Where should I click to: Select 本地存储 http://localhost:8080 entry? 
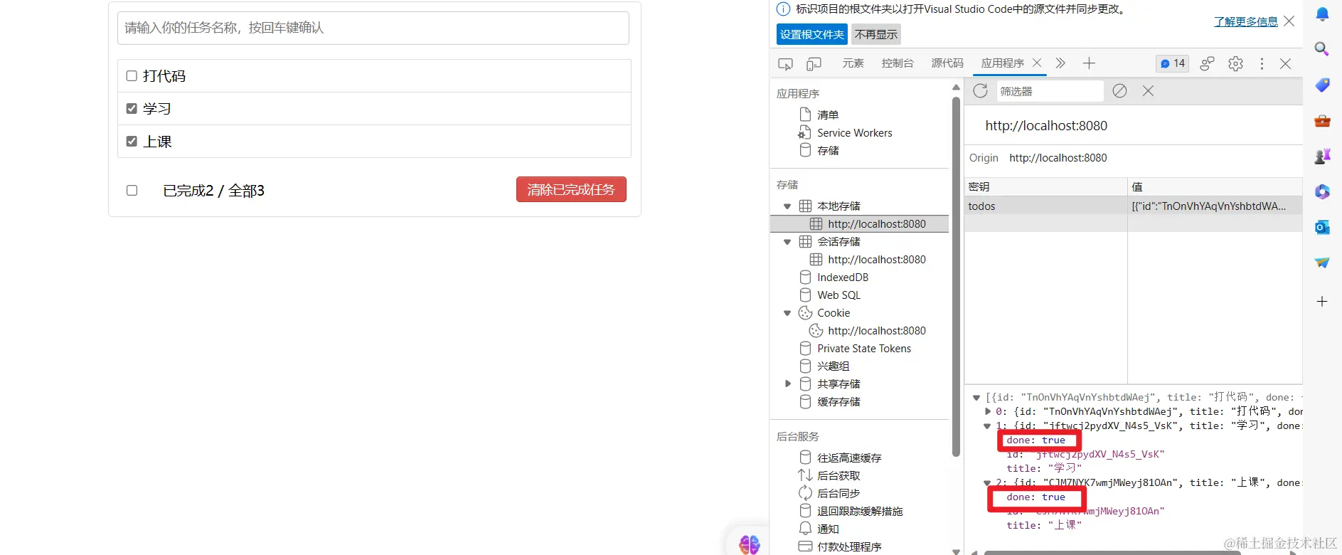(860, 224)
